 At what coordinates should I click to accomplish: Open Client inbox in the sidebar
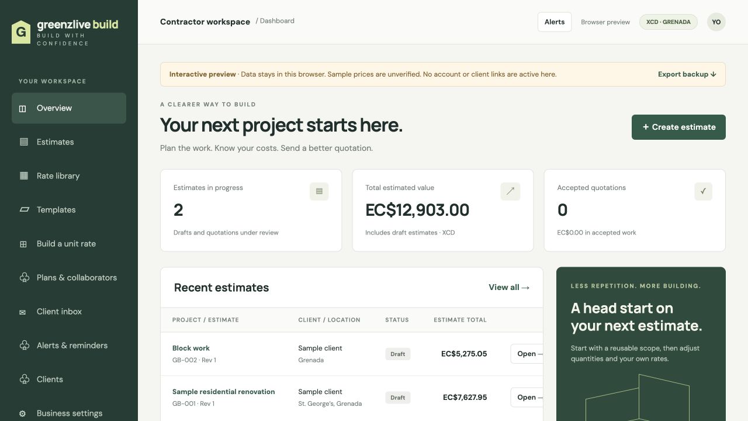coord(69,312)
